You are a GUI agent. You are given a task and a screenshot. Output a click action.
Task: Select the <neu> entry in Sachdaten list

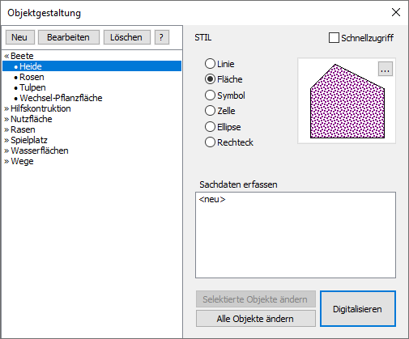click(212, 200)
